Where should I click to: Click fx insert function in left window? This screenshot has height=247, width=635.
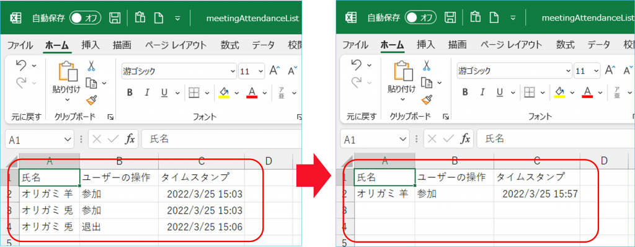point(130,140)
